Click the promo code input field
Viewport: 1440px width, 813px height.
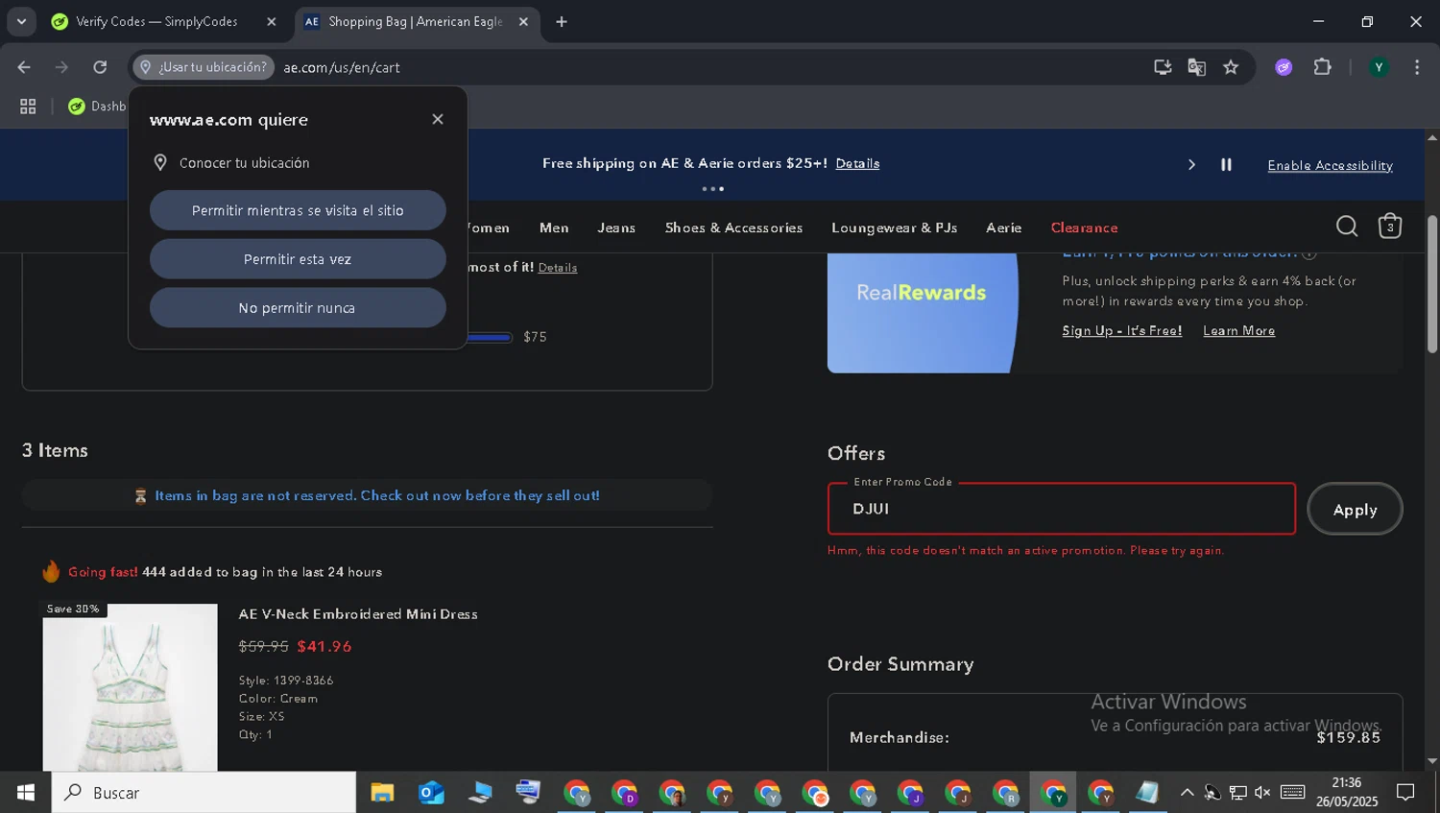pyautogui.click(x=1062, y=509)
